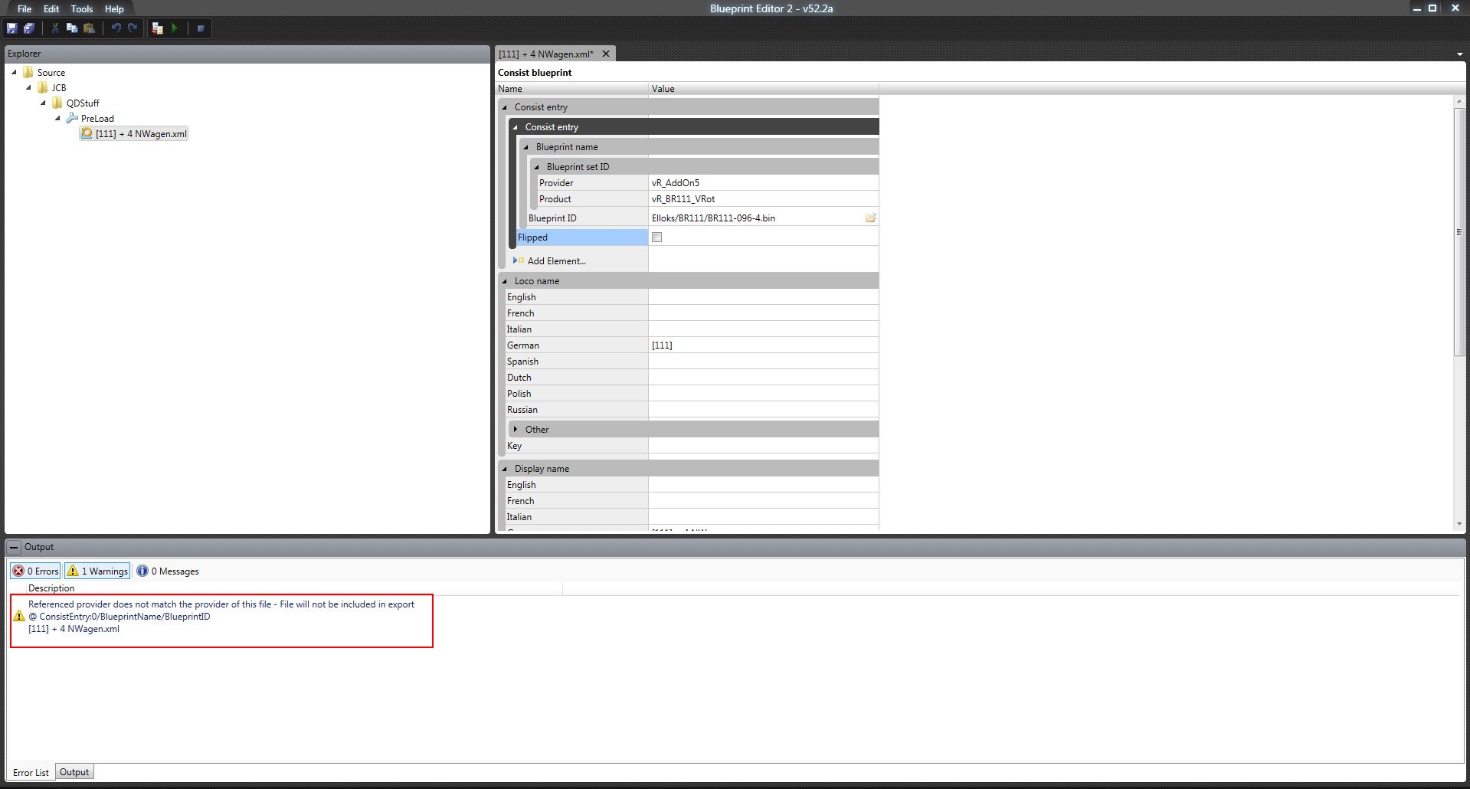1470x789 pixels.
Task: Switch to the Output tab
Action: (74, 772)
